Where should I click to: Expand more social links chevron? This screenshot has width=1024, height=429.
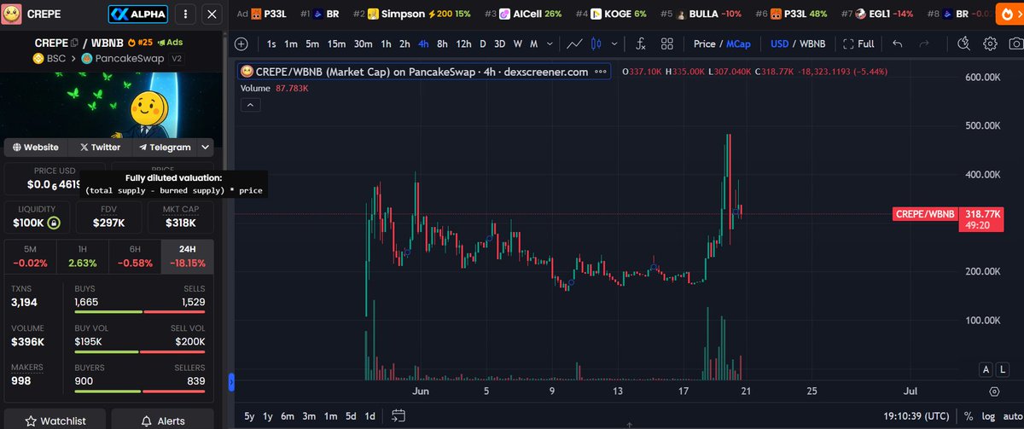(206, 148)
